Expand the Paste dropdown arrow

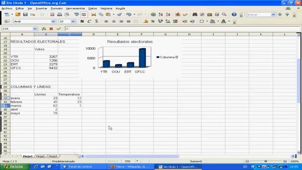(114, 15)
